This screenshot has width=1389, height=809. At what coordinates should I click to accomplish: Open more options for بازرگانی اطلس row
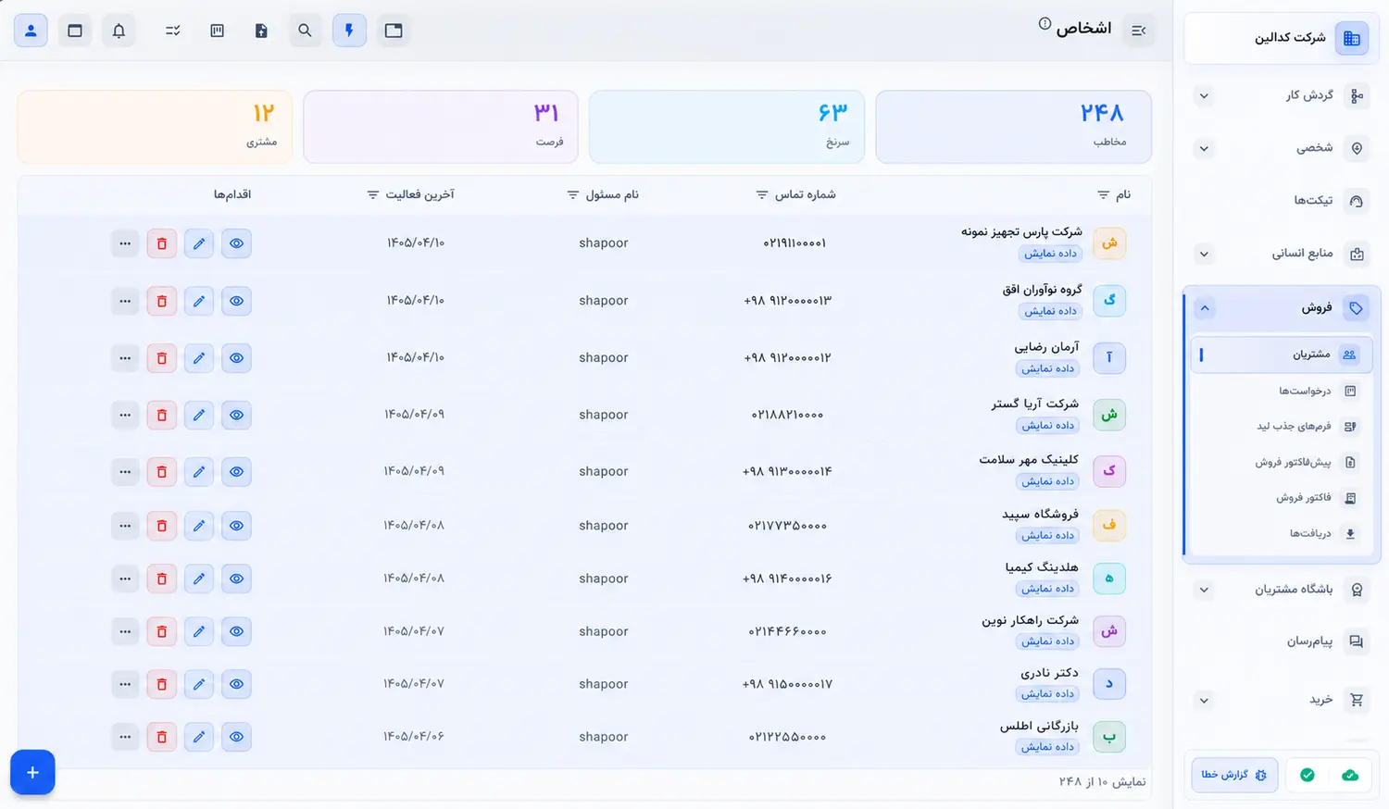[125, 737]
